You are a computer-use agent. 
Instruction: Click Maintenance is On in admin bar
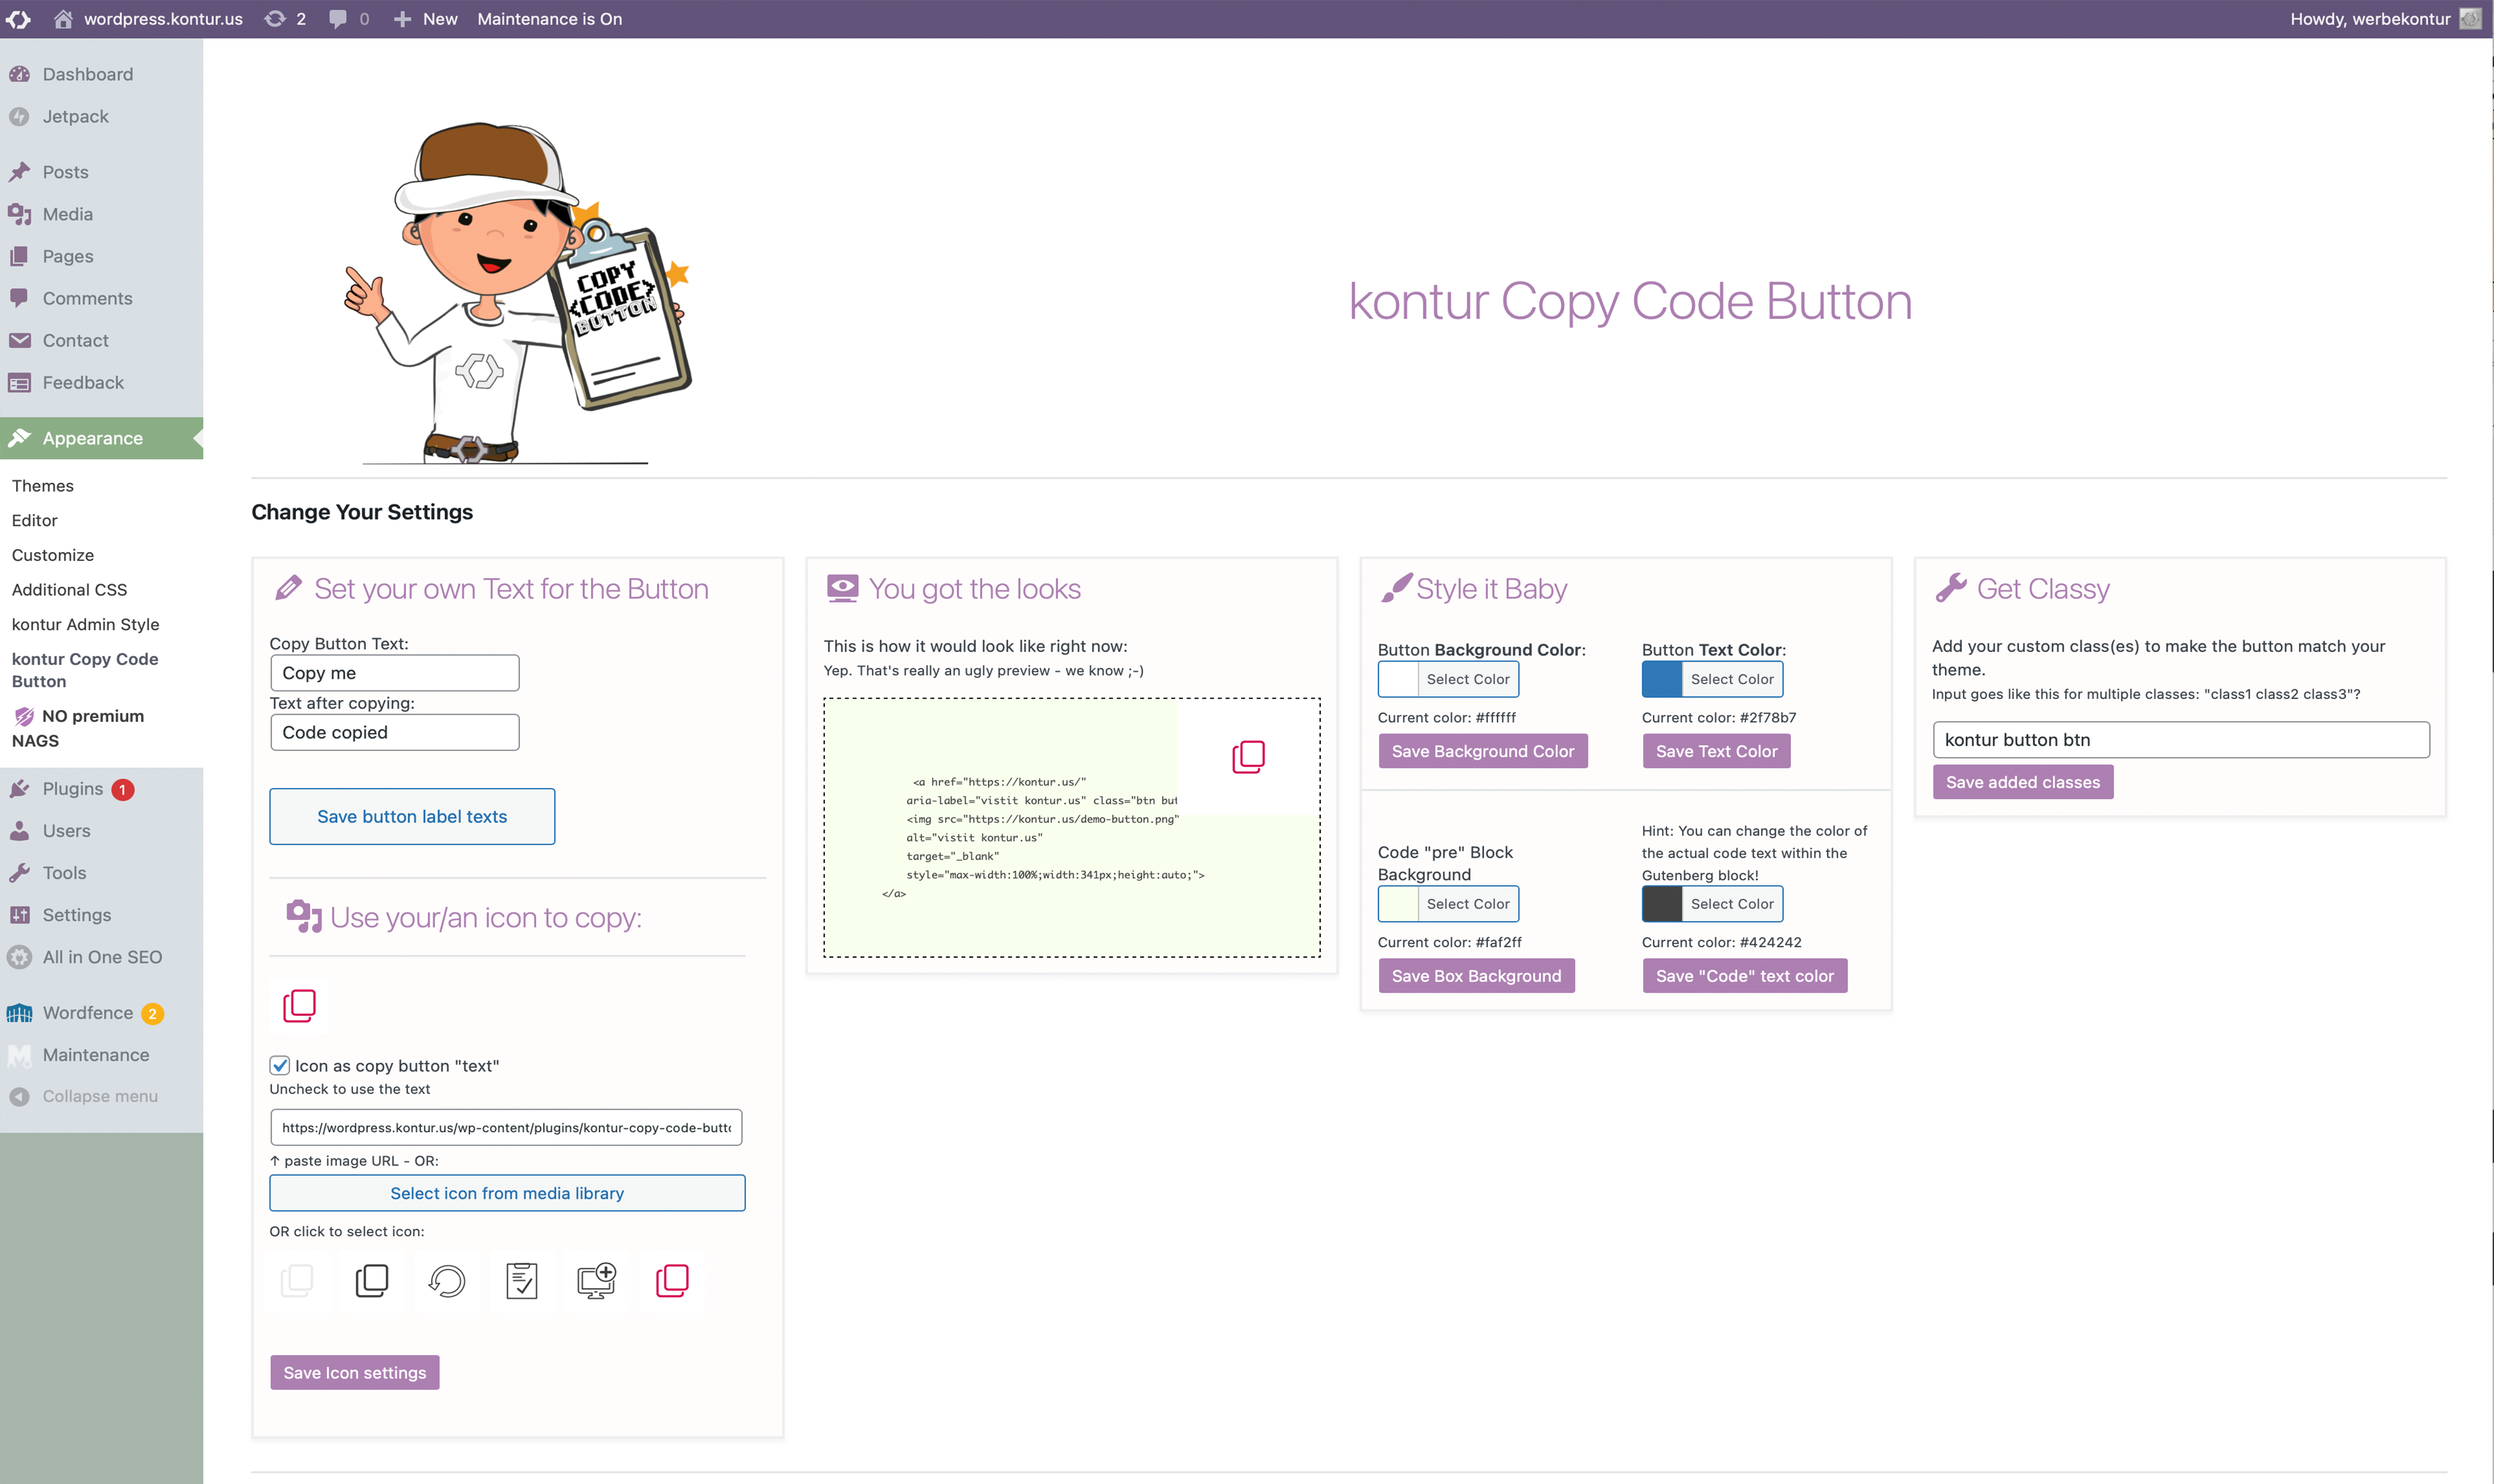549,19
